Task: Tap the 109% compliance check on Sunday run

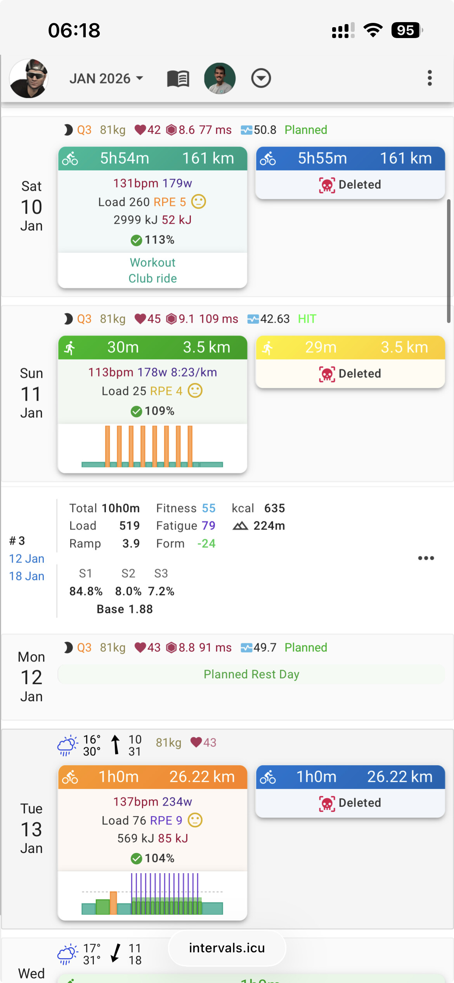Action: coord(136,412)
